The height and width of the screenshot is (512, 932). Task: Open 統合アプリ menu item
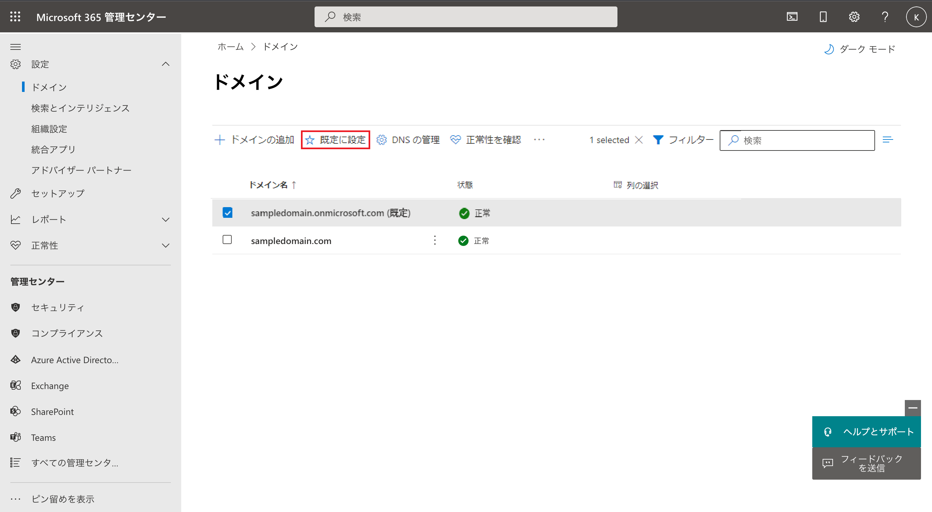[53, 149]
